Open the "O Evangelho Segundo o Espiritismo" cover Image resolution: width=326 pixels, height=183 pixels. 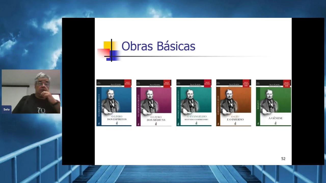[194, 103]
